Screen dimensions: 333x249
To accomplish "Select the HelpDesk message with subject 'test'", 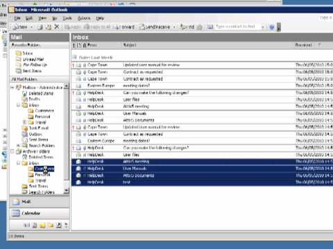I will point(203,183).
